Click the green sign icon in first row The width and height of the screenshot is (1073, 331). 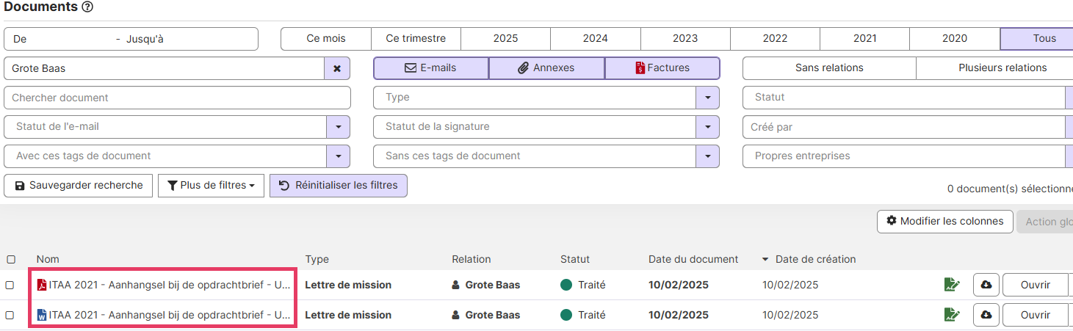coord(952,285)
